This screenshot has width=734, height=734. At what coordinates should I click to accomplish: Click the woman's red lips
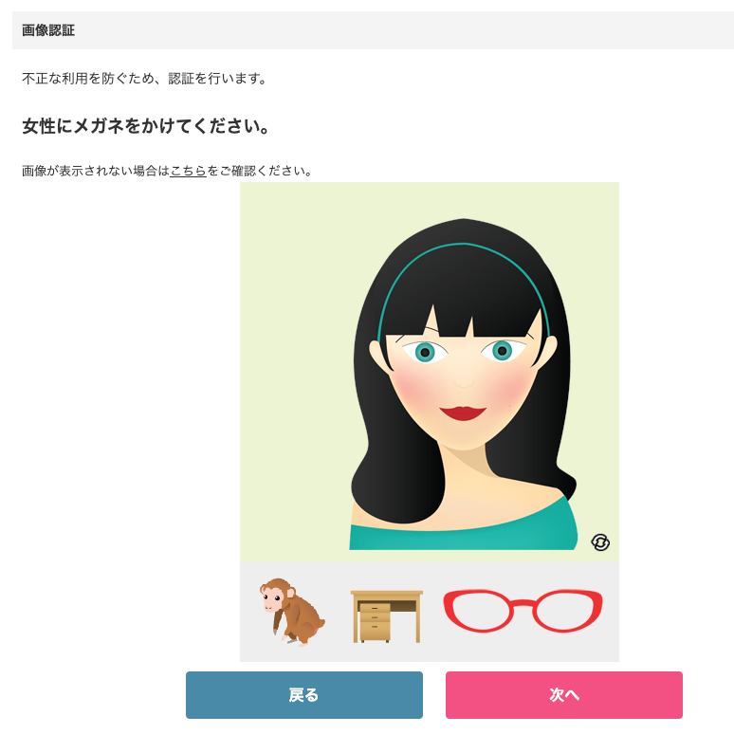pos(463,413)
